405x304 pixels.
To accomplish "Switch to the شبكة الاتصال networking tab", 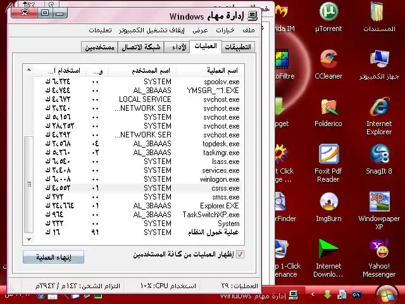I will tap(140, 47).
